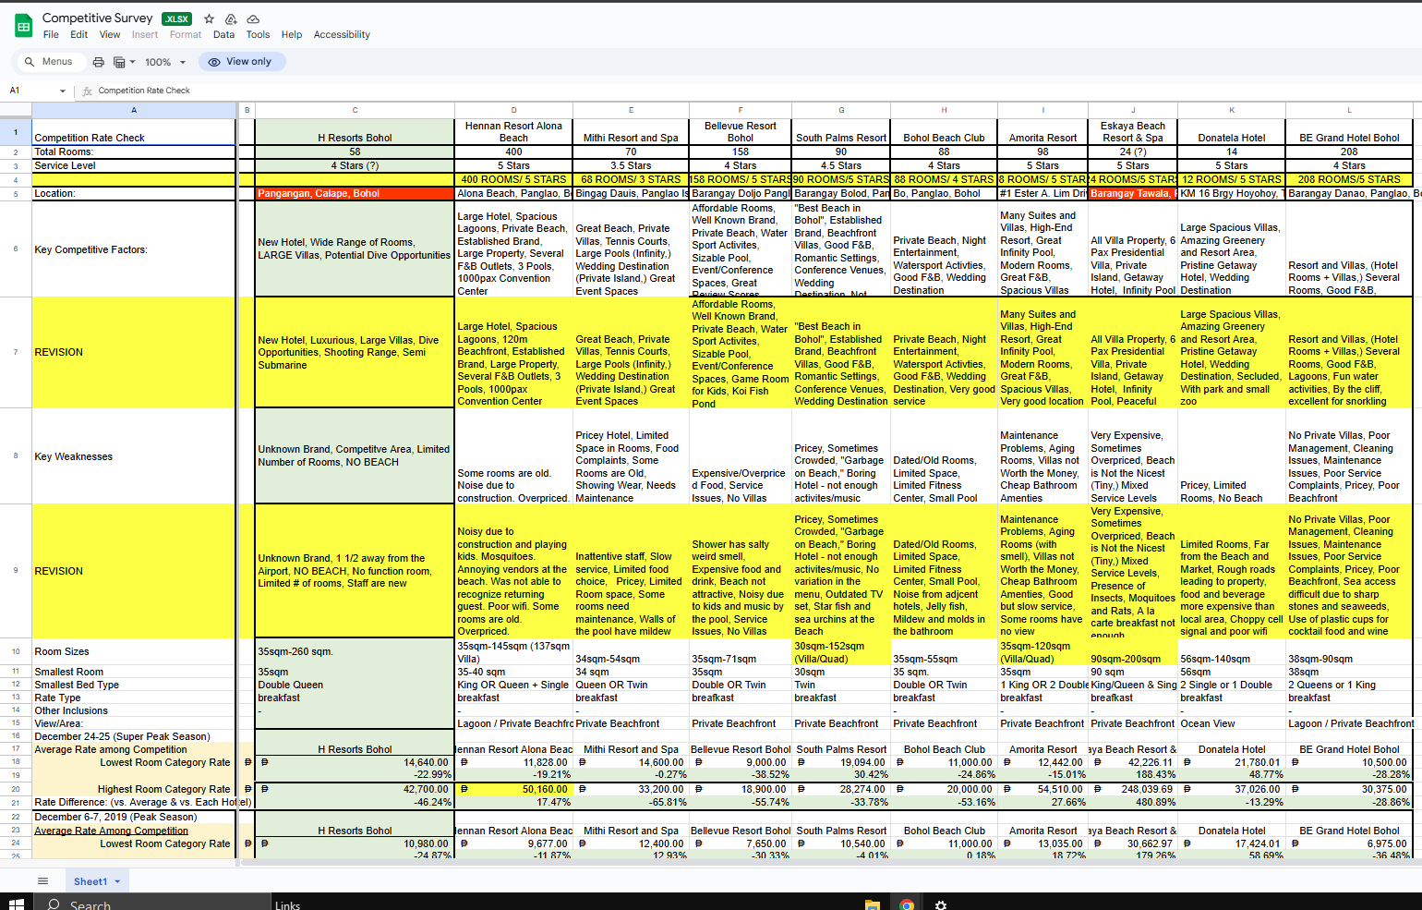Open the Tools menu
The image size is (1422, 910).
258,35
